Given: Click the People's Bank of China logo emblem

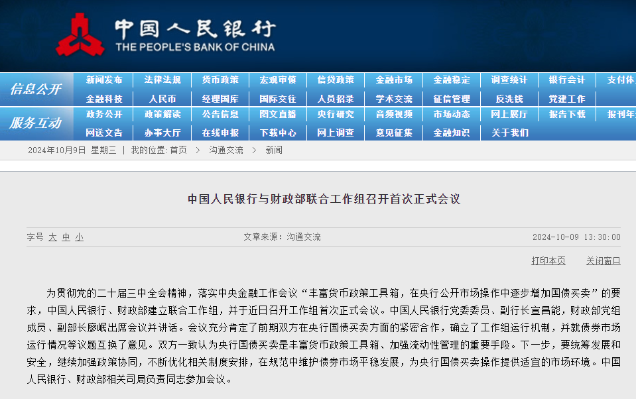Looking at the screenshot, I should pyautogui.click(x=80, y=35).
